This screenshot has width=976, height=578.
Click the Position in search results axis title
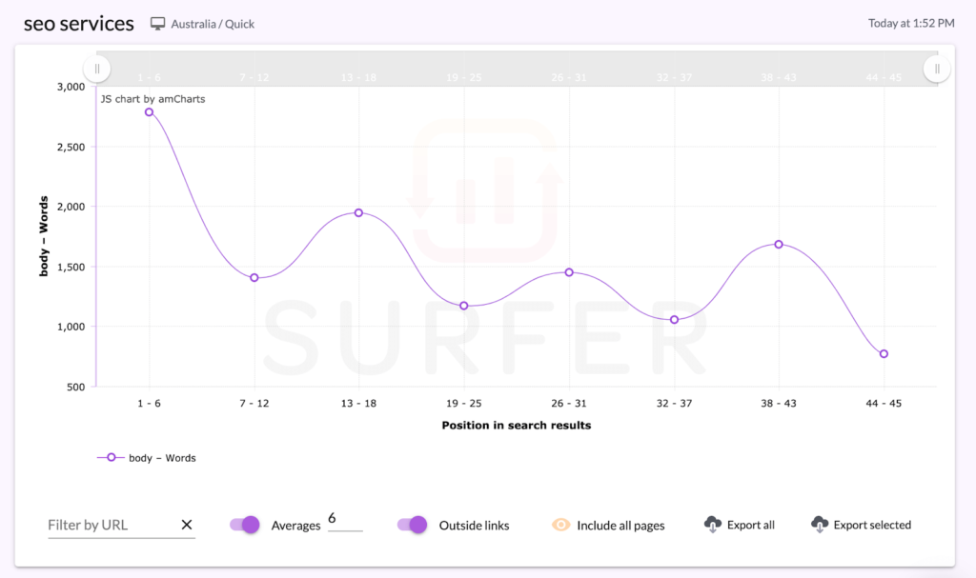point(517,426)
